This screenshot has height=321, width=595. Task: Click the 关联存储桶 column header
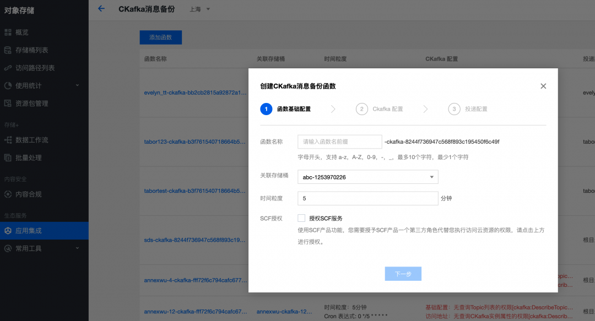[271, 59]
